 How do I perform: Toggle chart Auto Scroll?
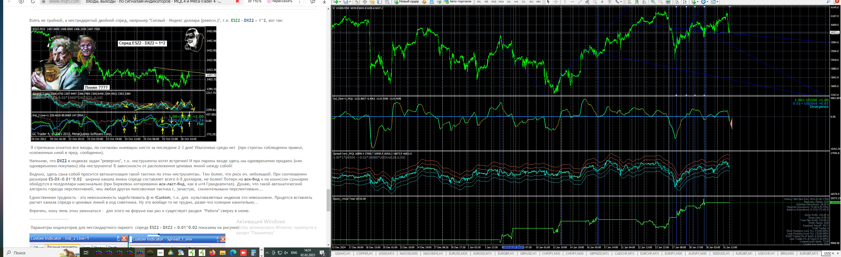click(x=678, y=2)
